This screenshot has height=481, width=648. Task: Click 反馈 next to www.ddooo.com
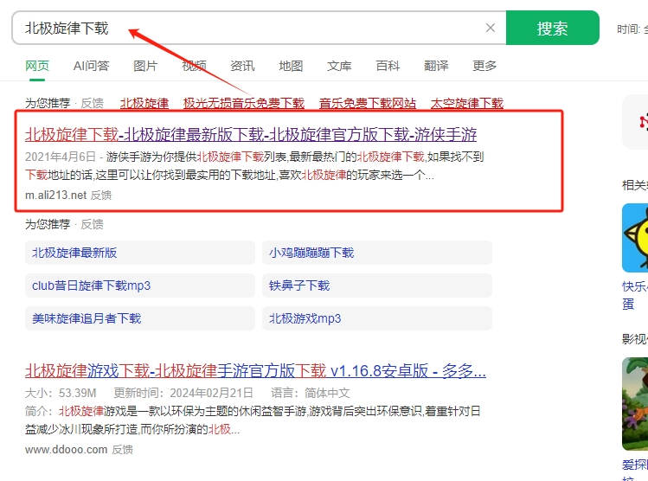coord(123,450)
